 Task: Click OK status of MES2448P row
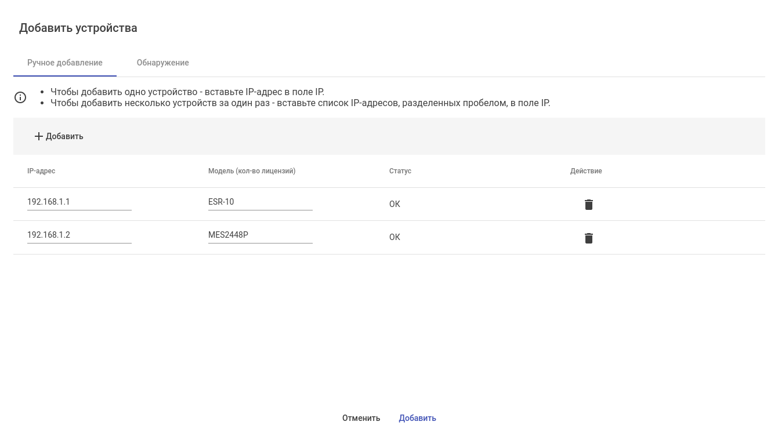pos(395,237)
